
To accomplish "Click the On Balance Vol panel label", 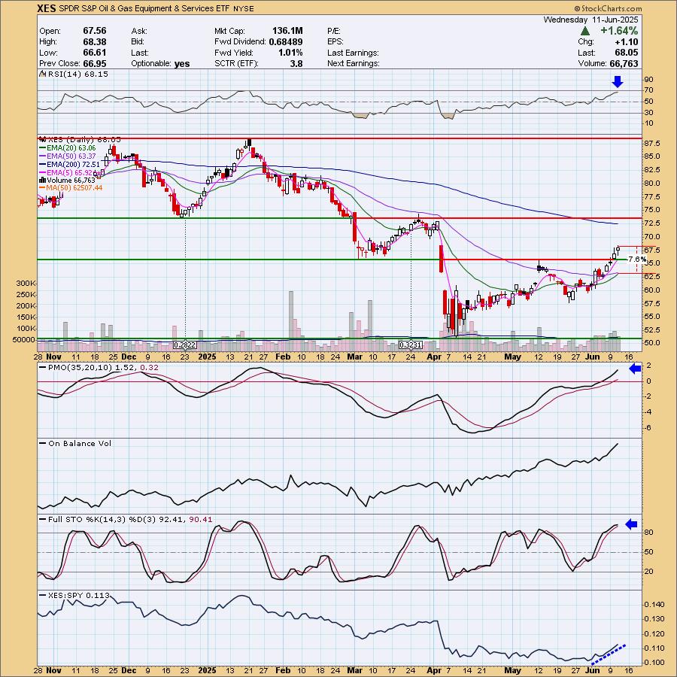I will [x=80, y=443].
